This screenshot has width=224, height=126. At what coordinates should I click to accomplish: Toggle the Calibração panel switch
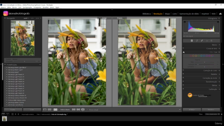click(183, 89)
